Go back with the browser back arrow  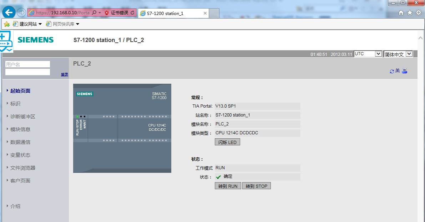click(x=9, y=12)
